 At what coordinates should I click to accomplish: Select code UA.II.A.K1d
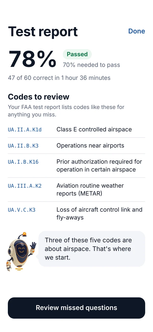(25, 130)
